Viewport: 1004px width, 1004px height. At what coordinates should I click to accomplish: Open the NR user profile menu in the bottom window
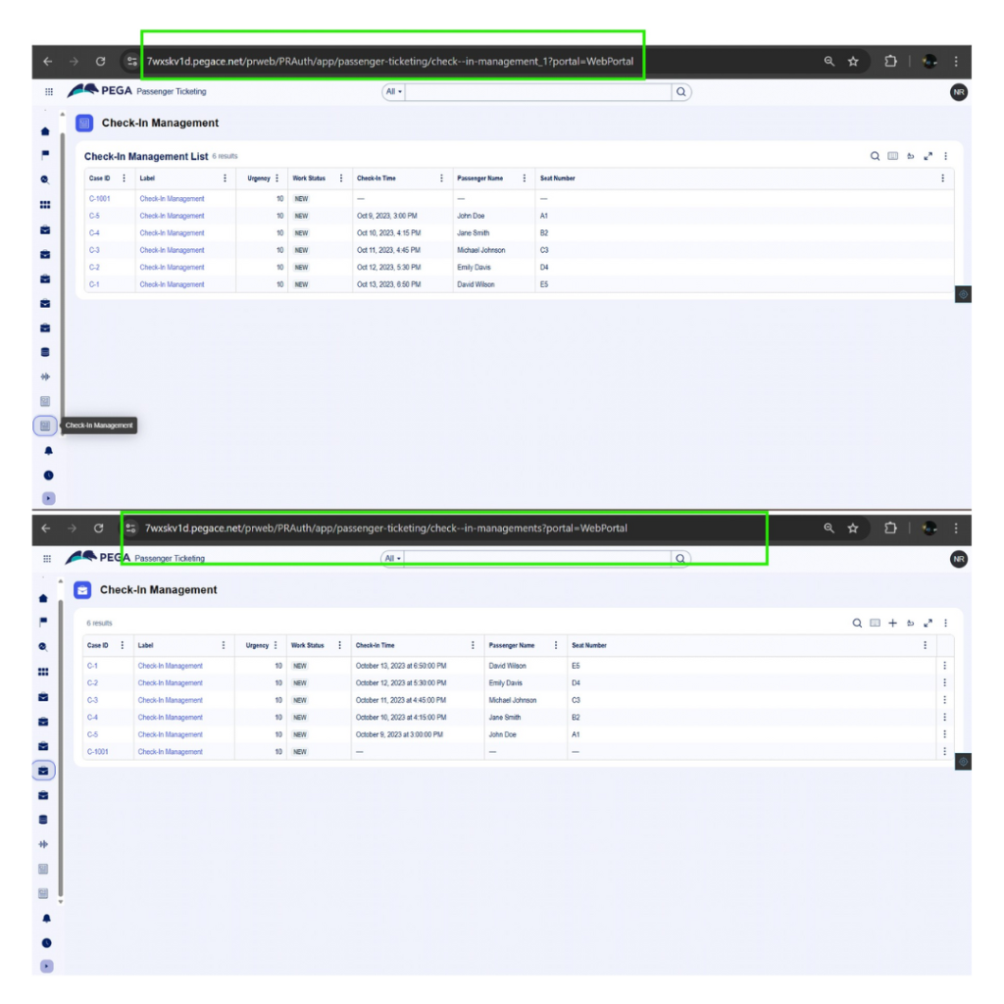tap(958, 559)
